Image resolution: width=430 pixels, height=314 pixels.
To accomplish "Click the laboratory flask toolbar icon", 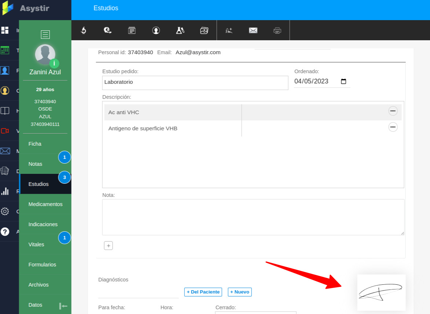I will click(180, 30).
